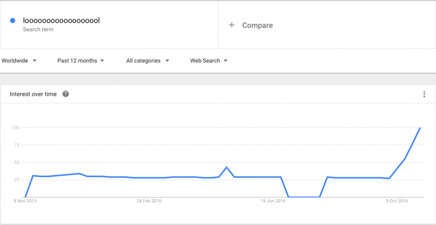Image resolution: width=436 pixels, height=225 pixels.
Task: Click the Search term subtitle label
Action: point(38,29)
